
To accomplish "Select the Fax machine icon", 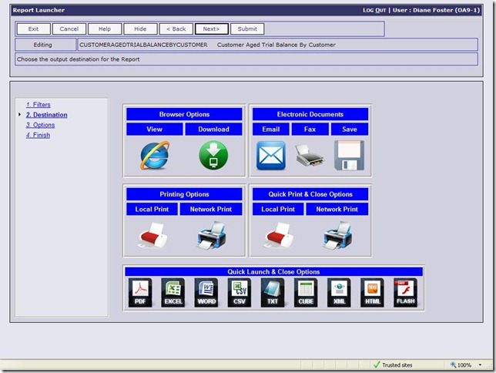I will pos(310,157).
